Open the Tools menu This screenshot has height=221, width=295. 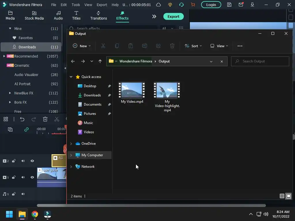(76, 5)
